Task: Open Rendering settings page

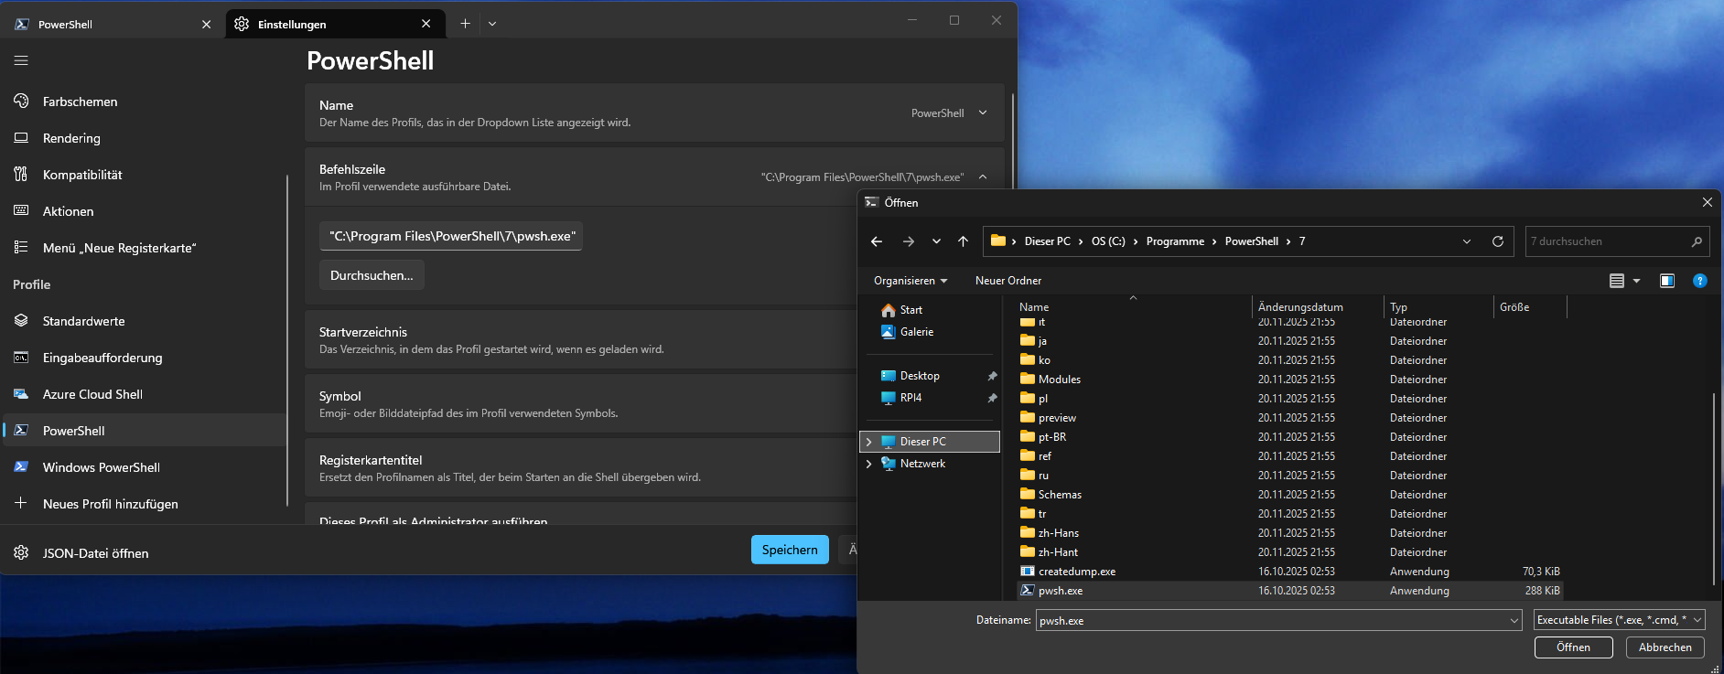Action: click(x=145, y=138)
